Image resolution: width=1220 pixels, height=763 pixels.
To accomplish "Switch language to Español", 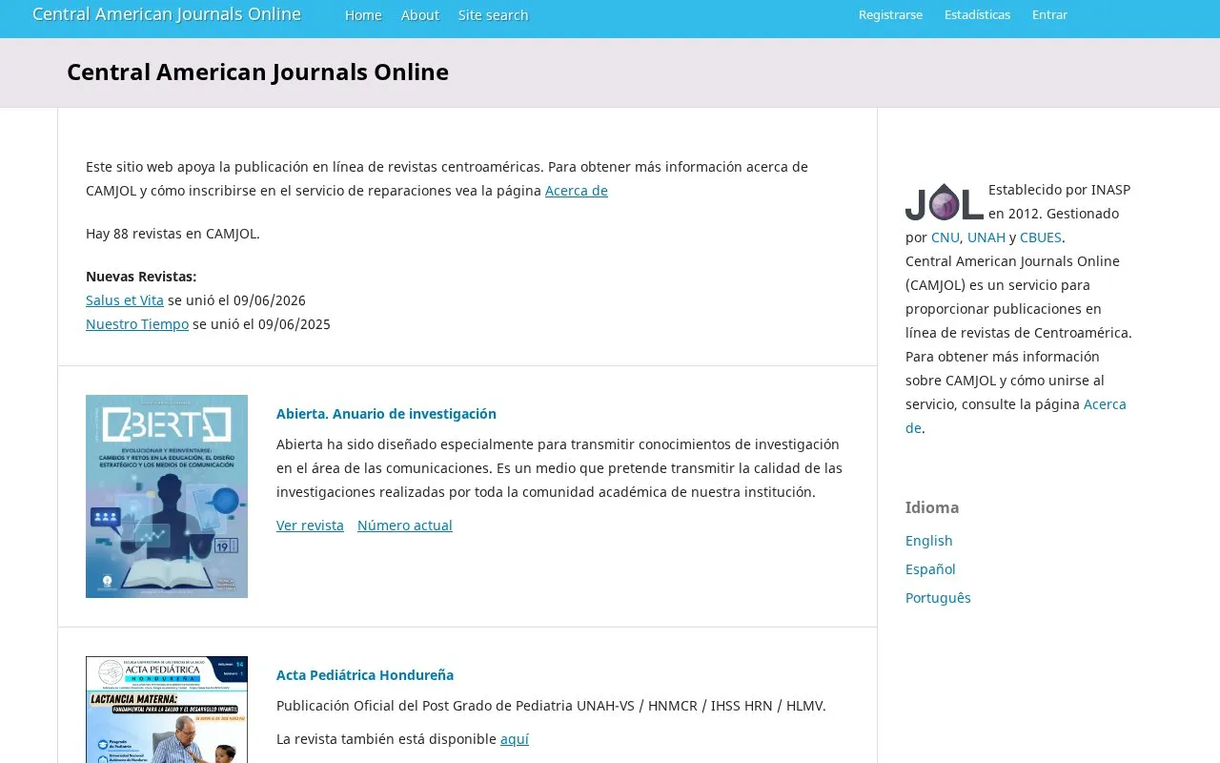I will [930, 569].
